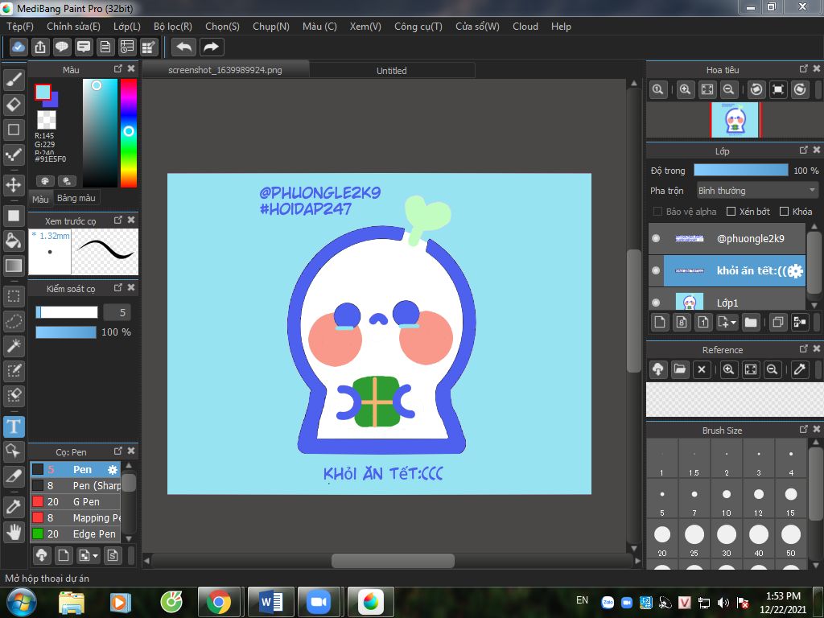824x618 pixels.
Task: Select the Pen (Sharp) brush
Action: click(x=75, y=485)
